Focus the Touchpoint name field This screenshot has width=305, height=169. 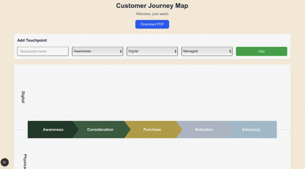click(43, 51)
